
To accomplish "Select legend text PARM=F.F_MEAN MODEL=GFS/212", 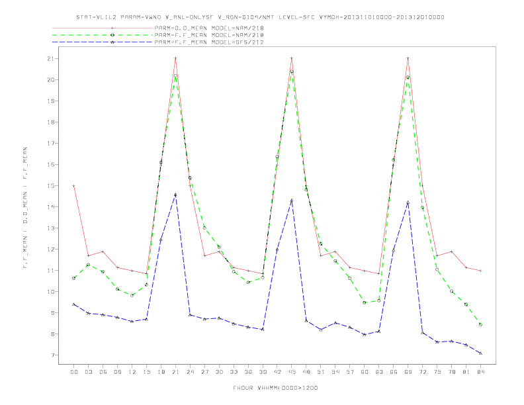I will coord(209,42).
